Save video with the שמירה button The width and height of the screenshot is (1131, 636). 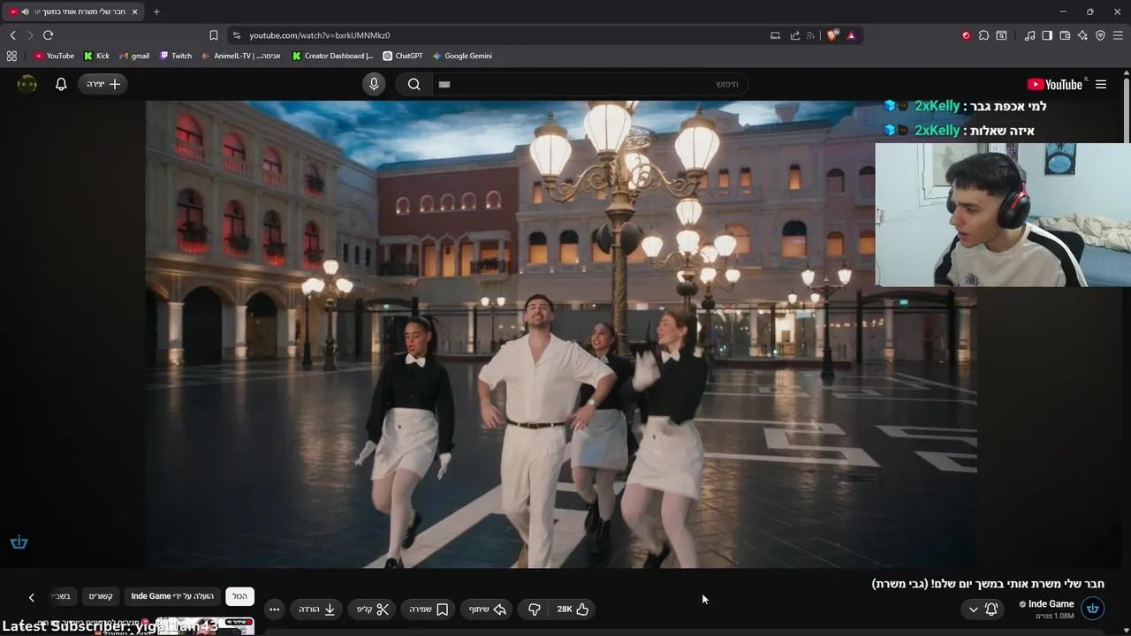pyautogui.click(x=429, y=609)
